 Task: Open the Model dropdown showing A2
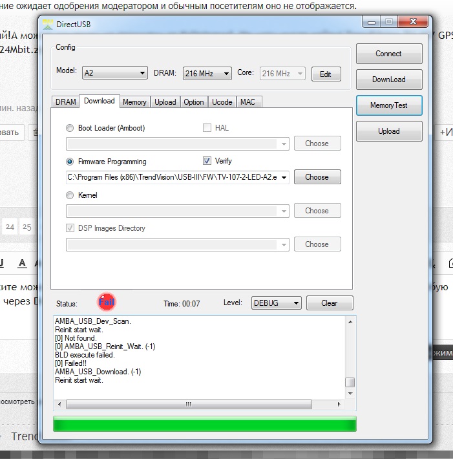(115, 73)
